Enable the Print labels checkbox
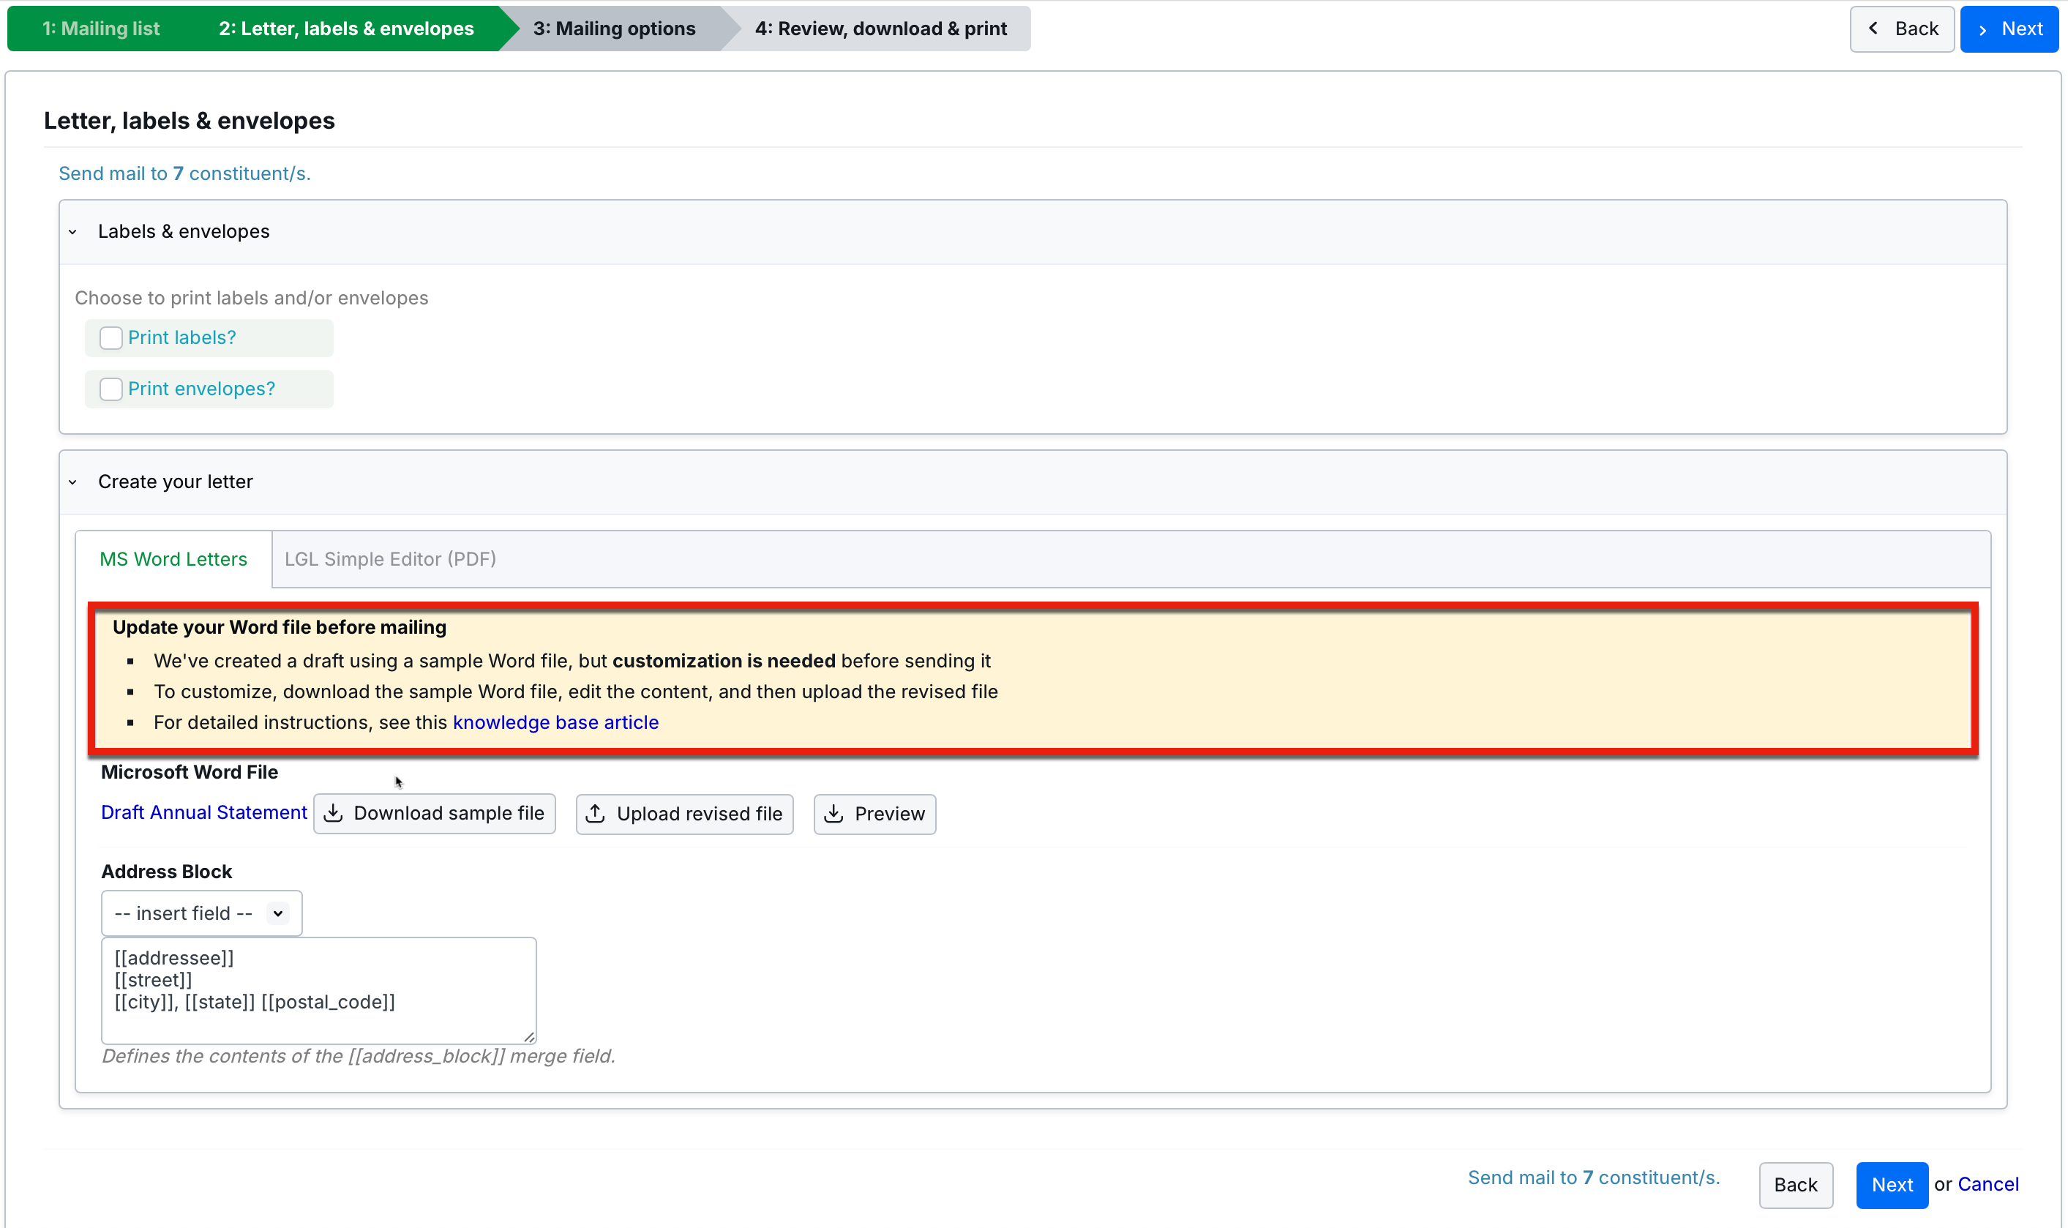The image size is (2068, 1228). pyautogui.click(x=110, y=337)
